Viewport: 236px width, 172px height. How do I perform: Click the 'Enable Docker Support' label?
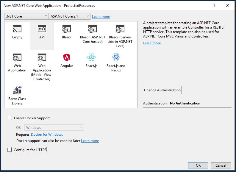pos(32,118)
